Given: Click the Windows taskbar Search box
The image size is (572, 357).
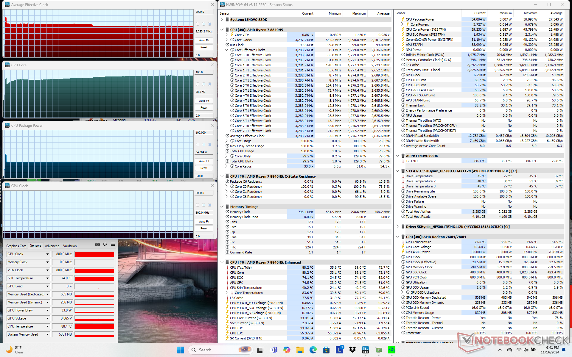Looking at the screenshot, I should coord(221,350).
